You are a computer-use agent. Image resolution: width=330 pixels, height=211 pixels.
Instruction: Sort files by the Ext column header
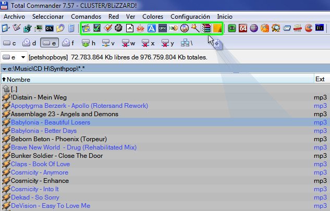coord(322,79)
